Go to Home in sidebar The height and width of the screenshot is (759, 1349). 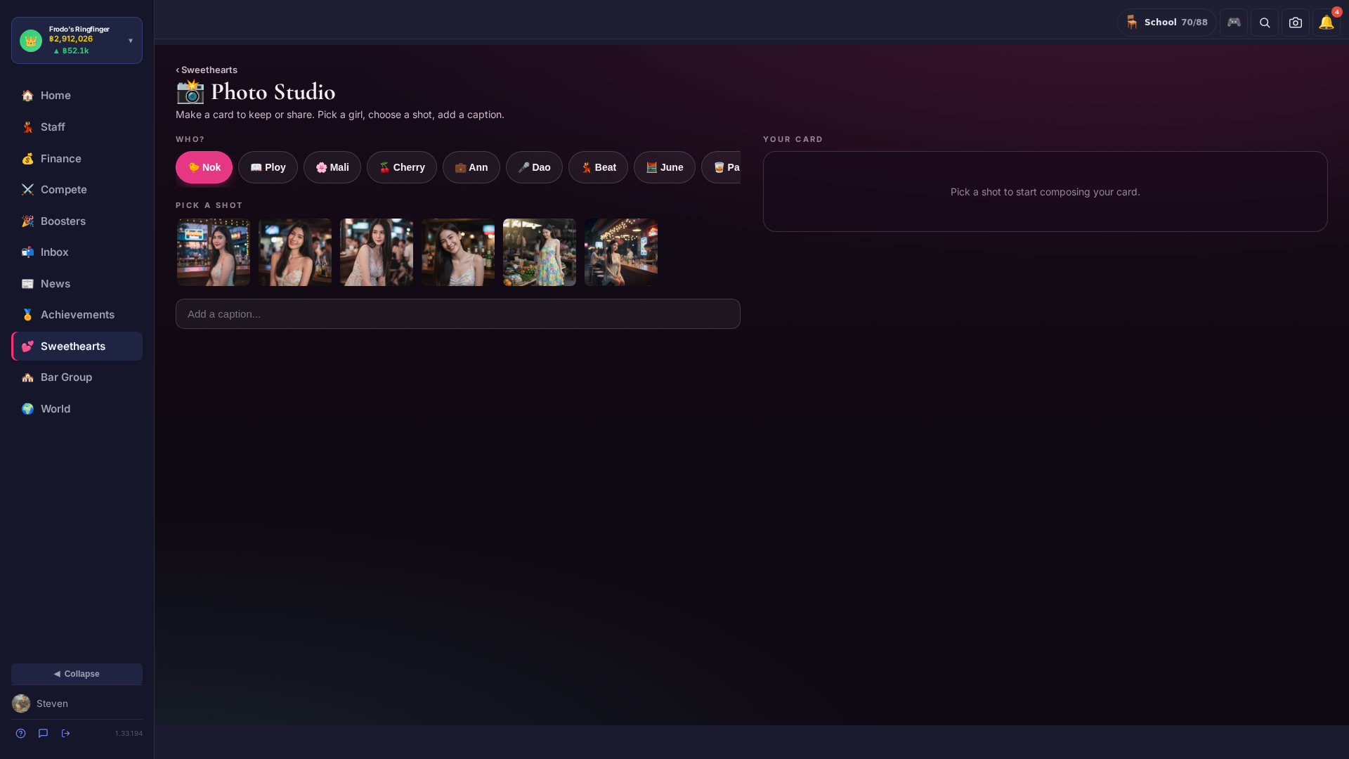(77, 96)
